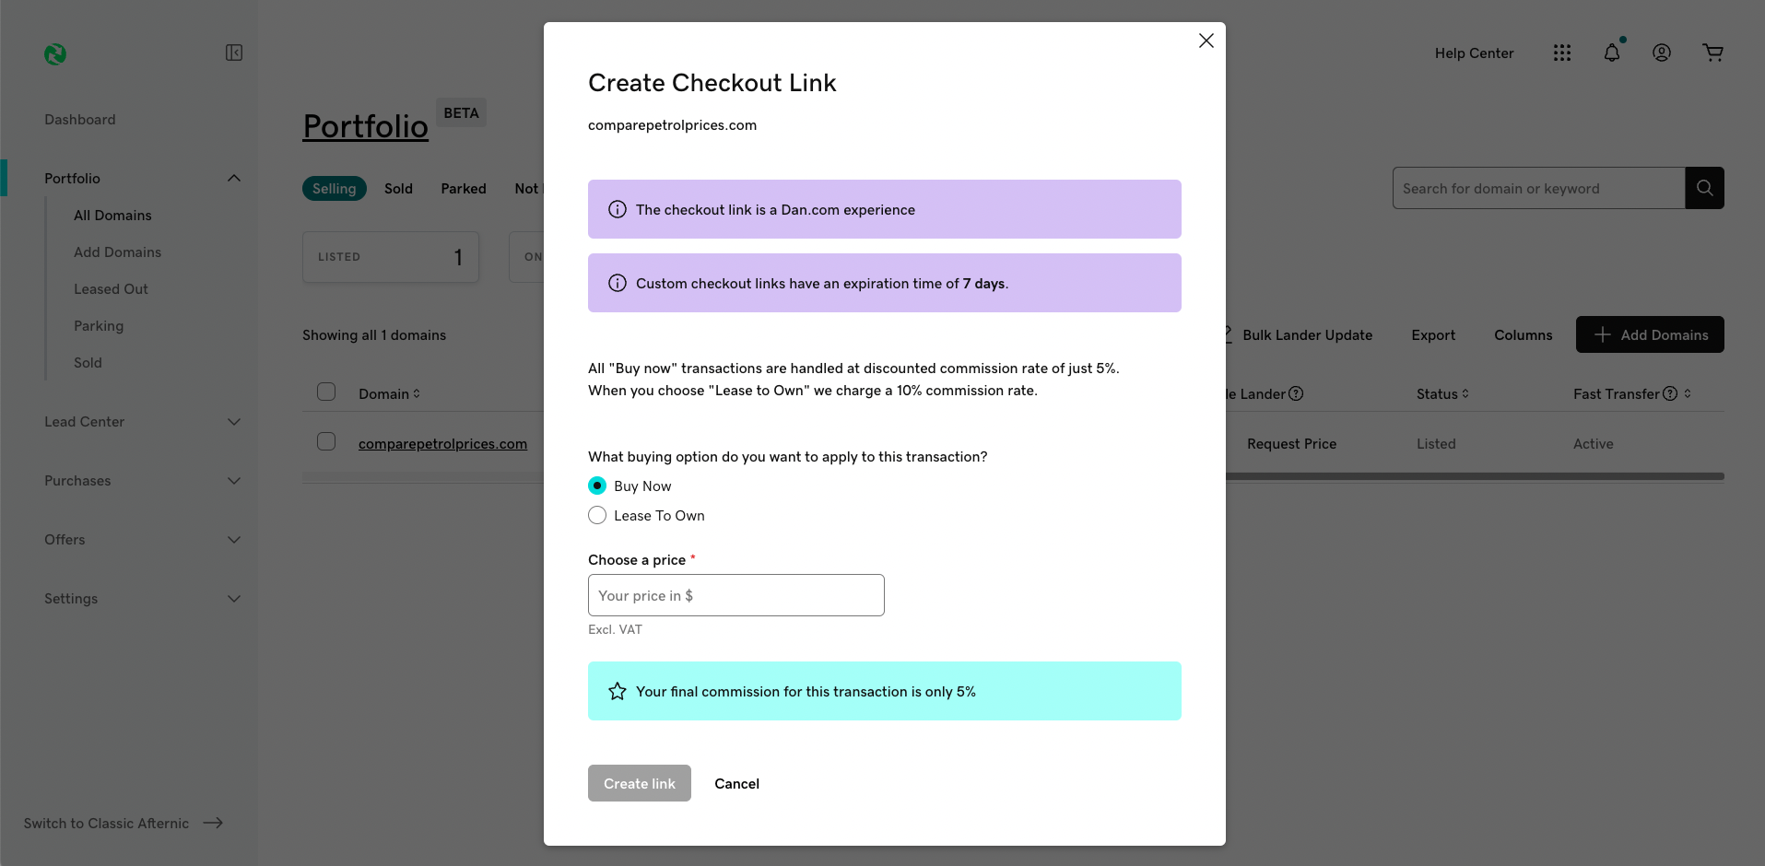The height and width of the screenshot is (866, 1765).
Task: Expand the Offers section
Action: [x=233, y=539]
